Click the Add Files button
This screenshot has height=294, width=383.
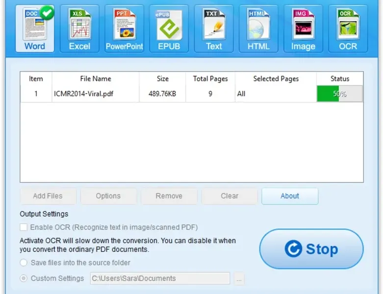[x=48, y=196]
